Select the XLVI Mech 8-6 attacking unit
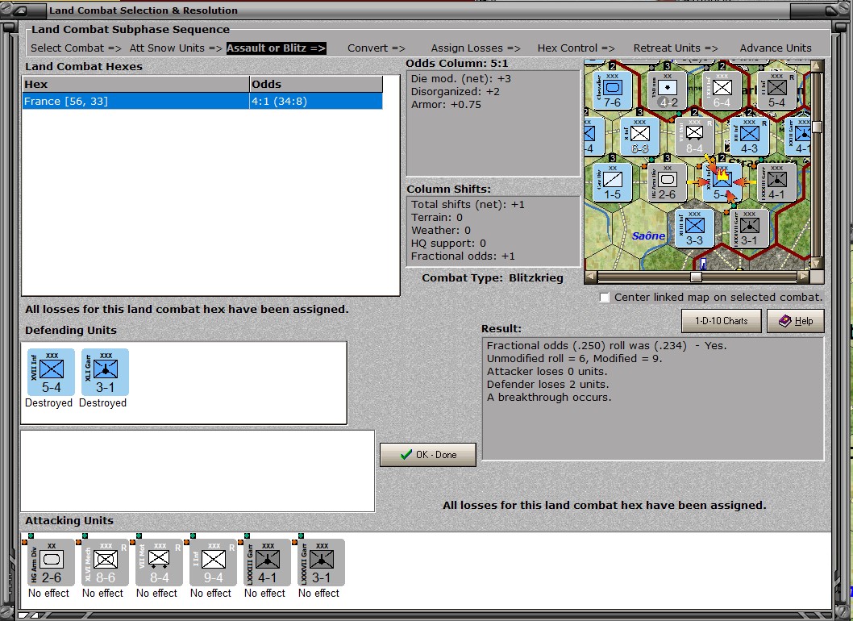The height and width of the screenshot is (621, 853). point(105,562)
